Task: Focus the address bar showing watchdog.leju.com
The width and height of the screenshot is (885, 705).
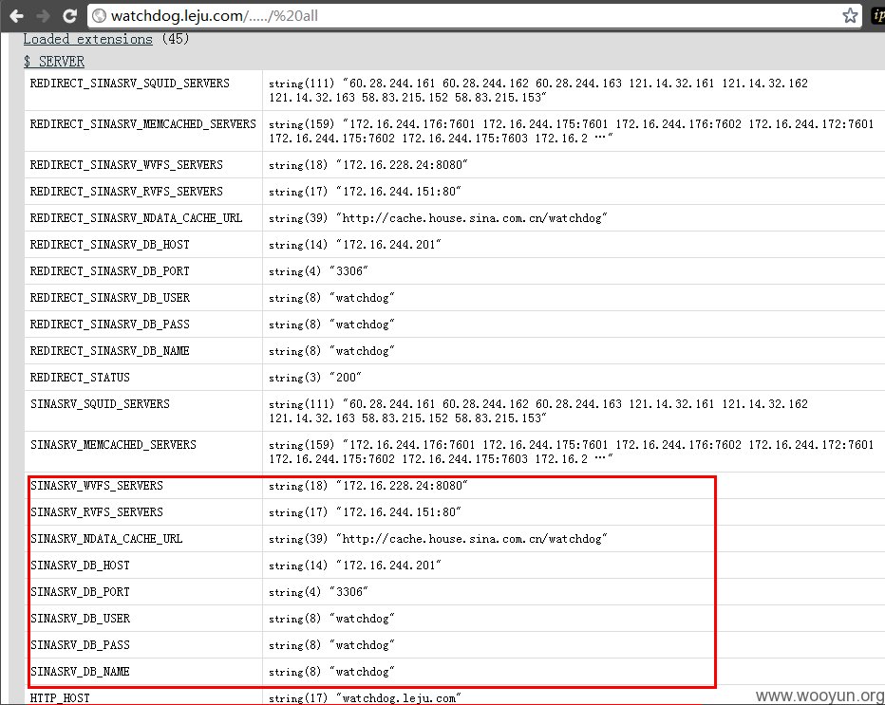Action: [474, 16]
